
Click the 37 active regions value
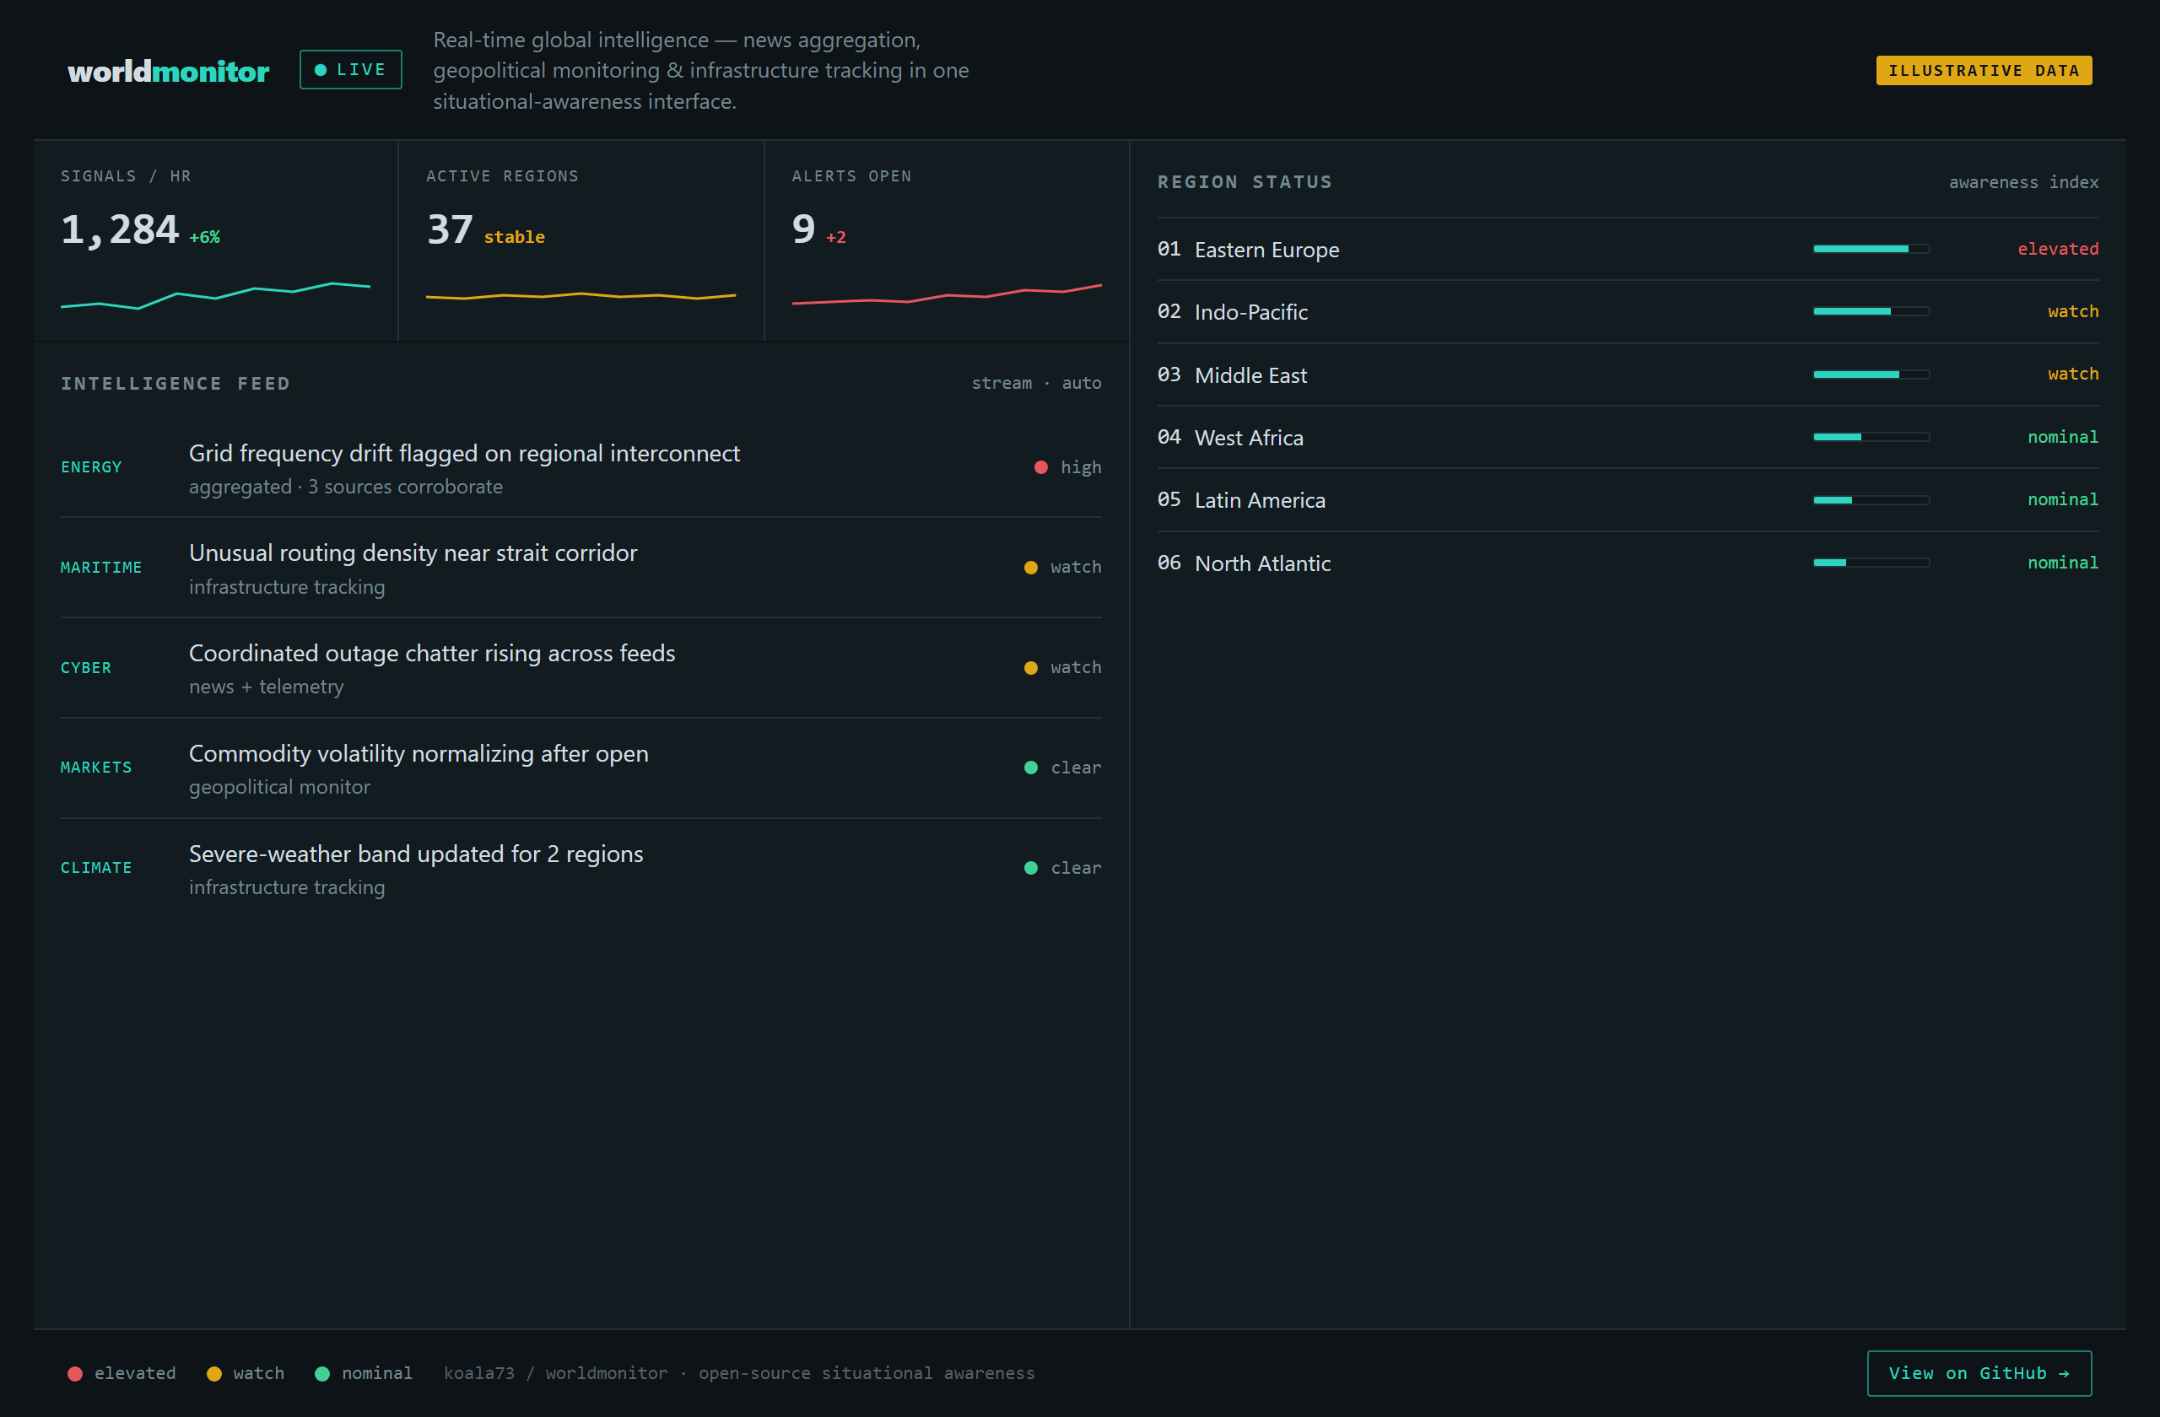[x=451, y=229]
